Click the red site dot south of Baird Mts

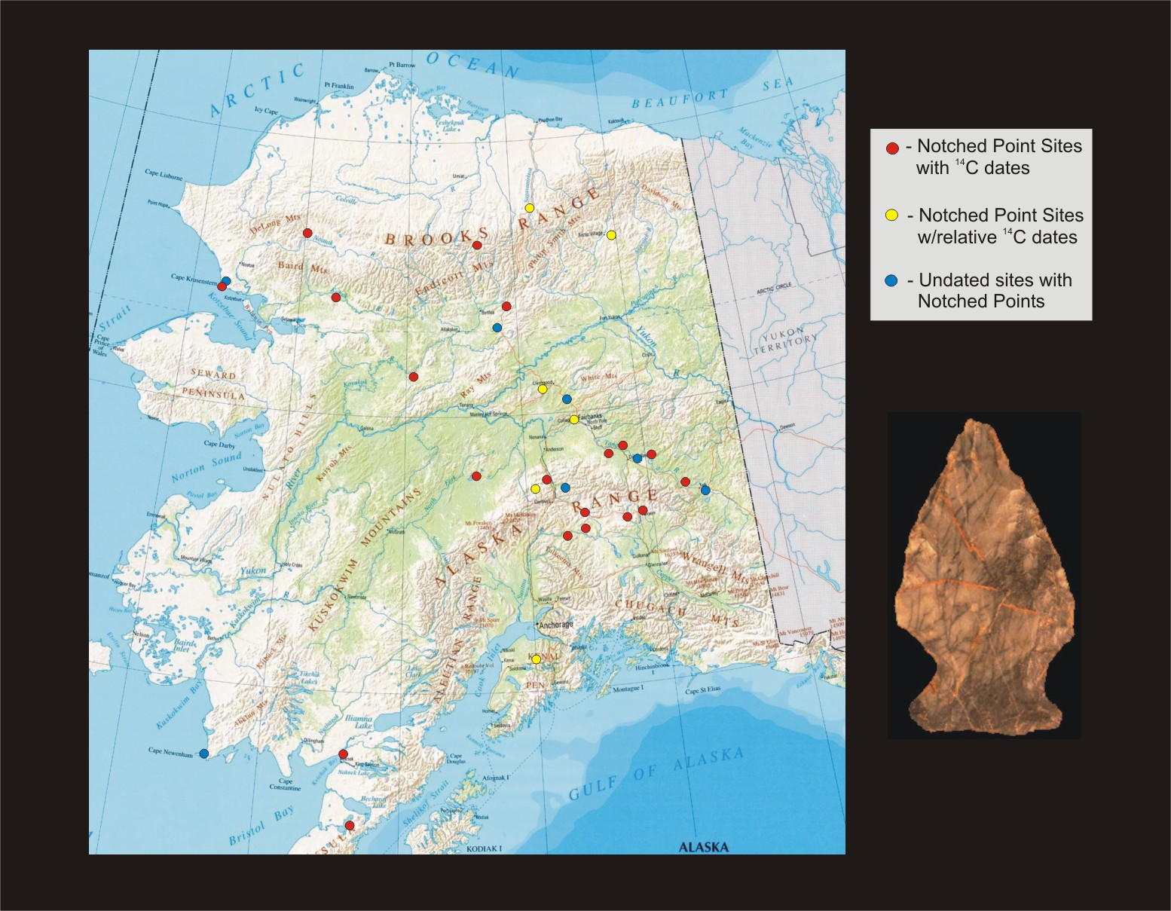click(336, 298)
